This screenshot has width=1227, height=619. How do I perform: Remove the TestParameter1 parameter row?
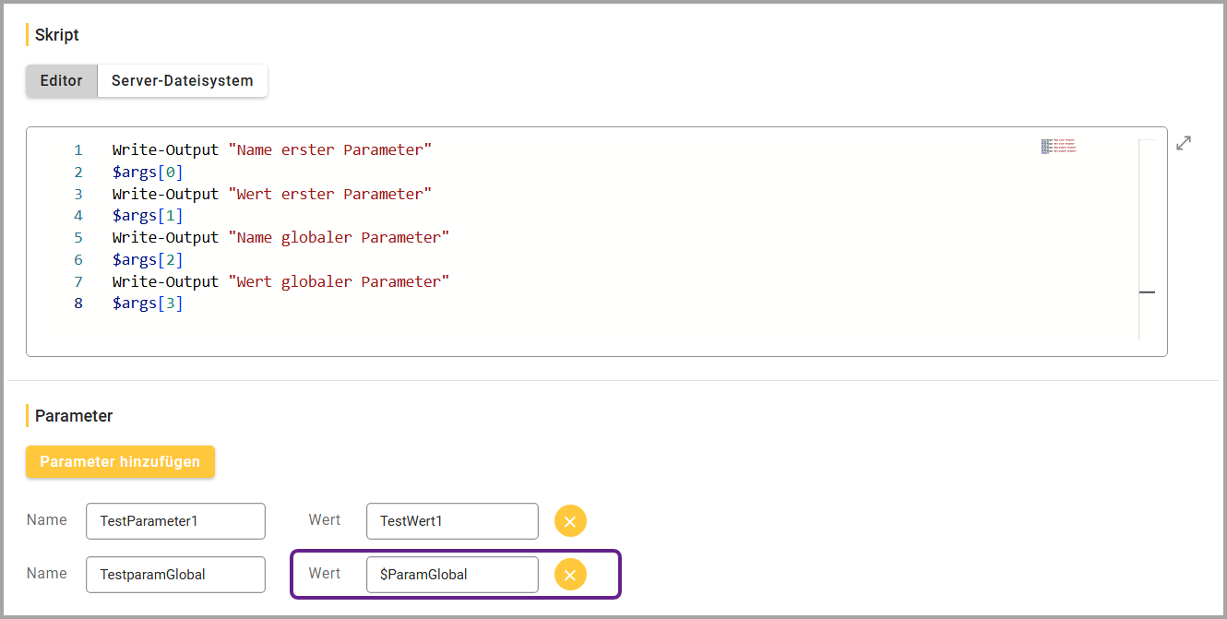pyautogui.click(x=570, y=521)
